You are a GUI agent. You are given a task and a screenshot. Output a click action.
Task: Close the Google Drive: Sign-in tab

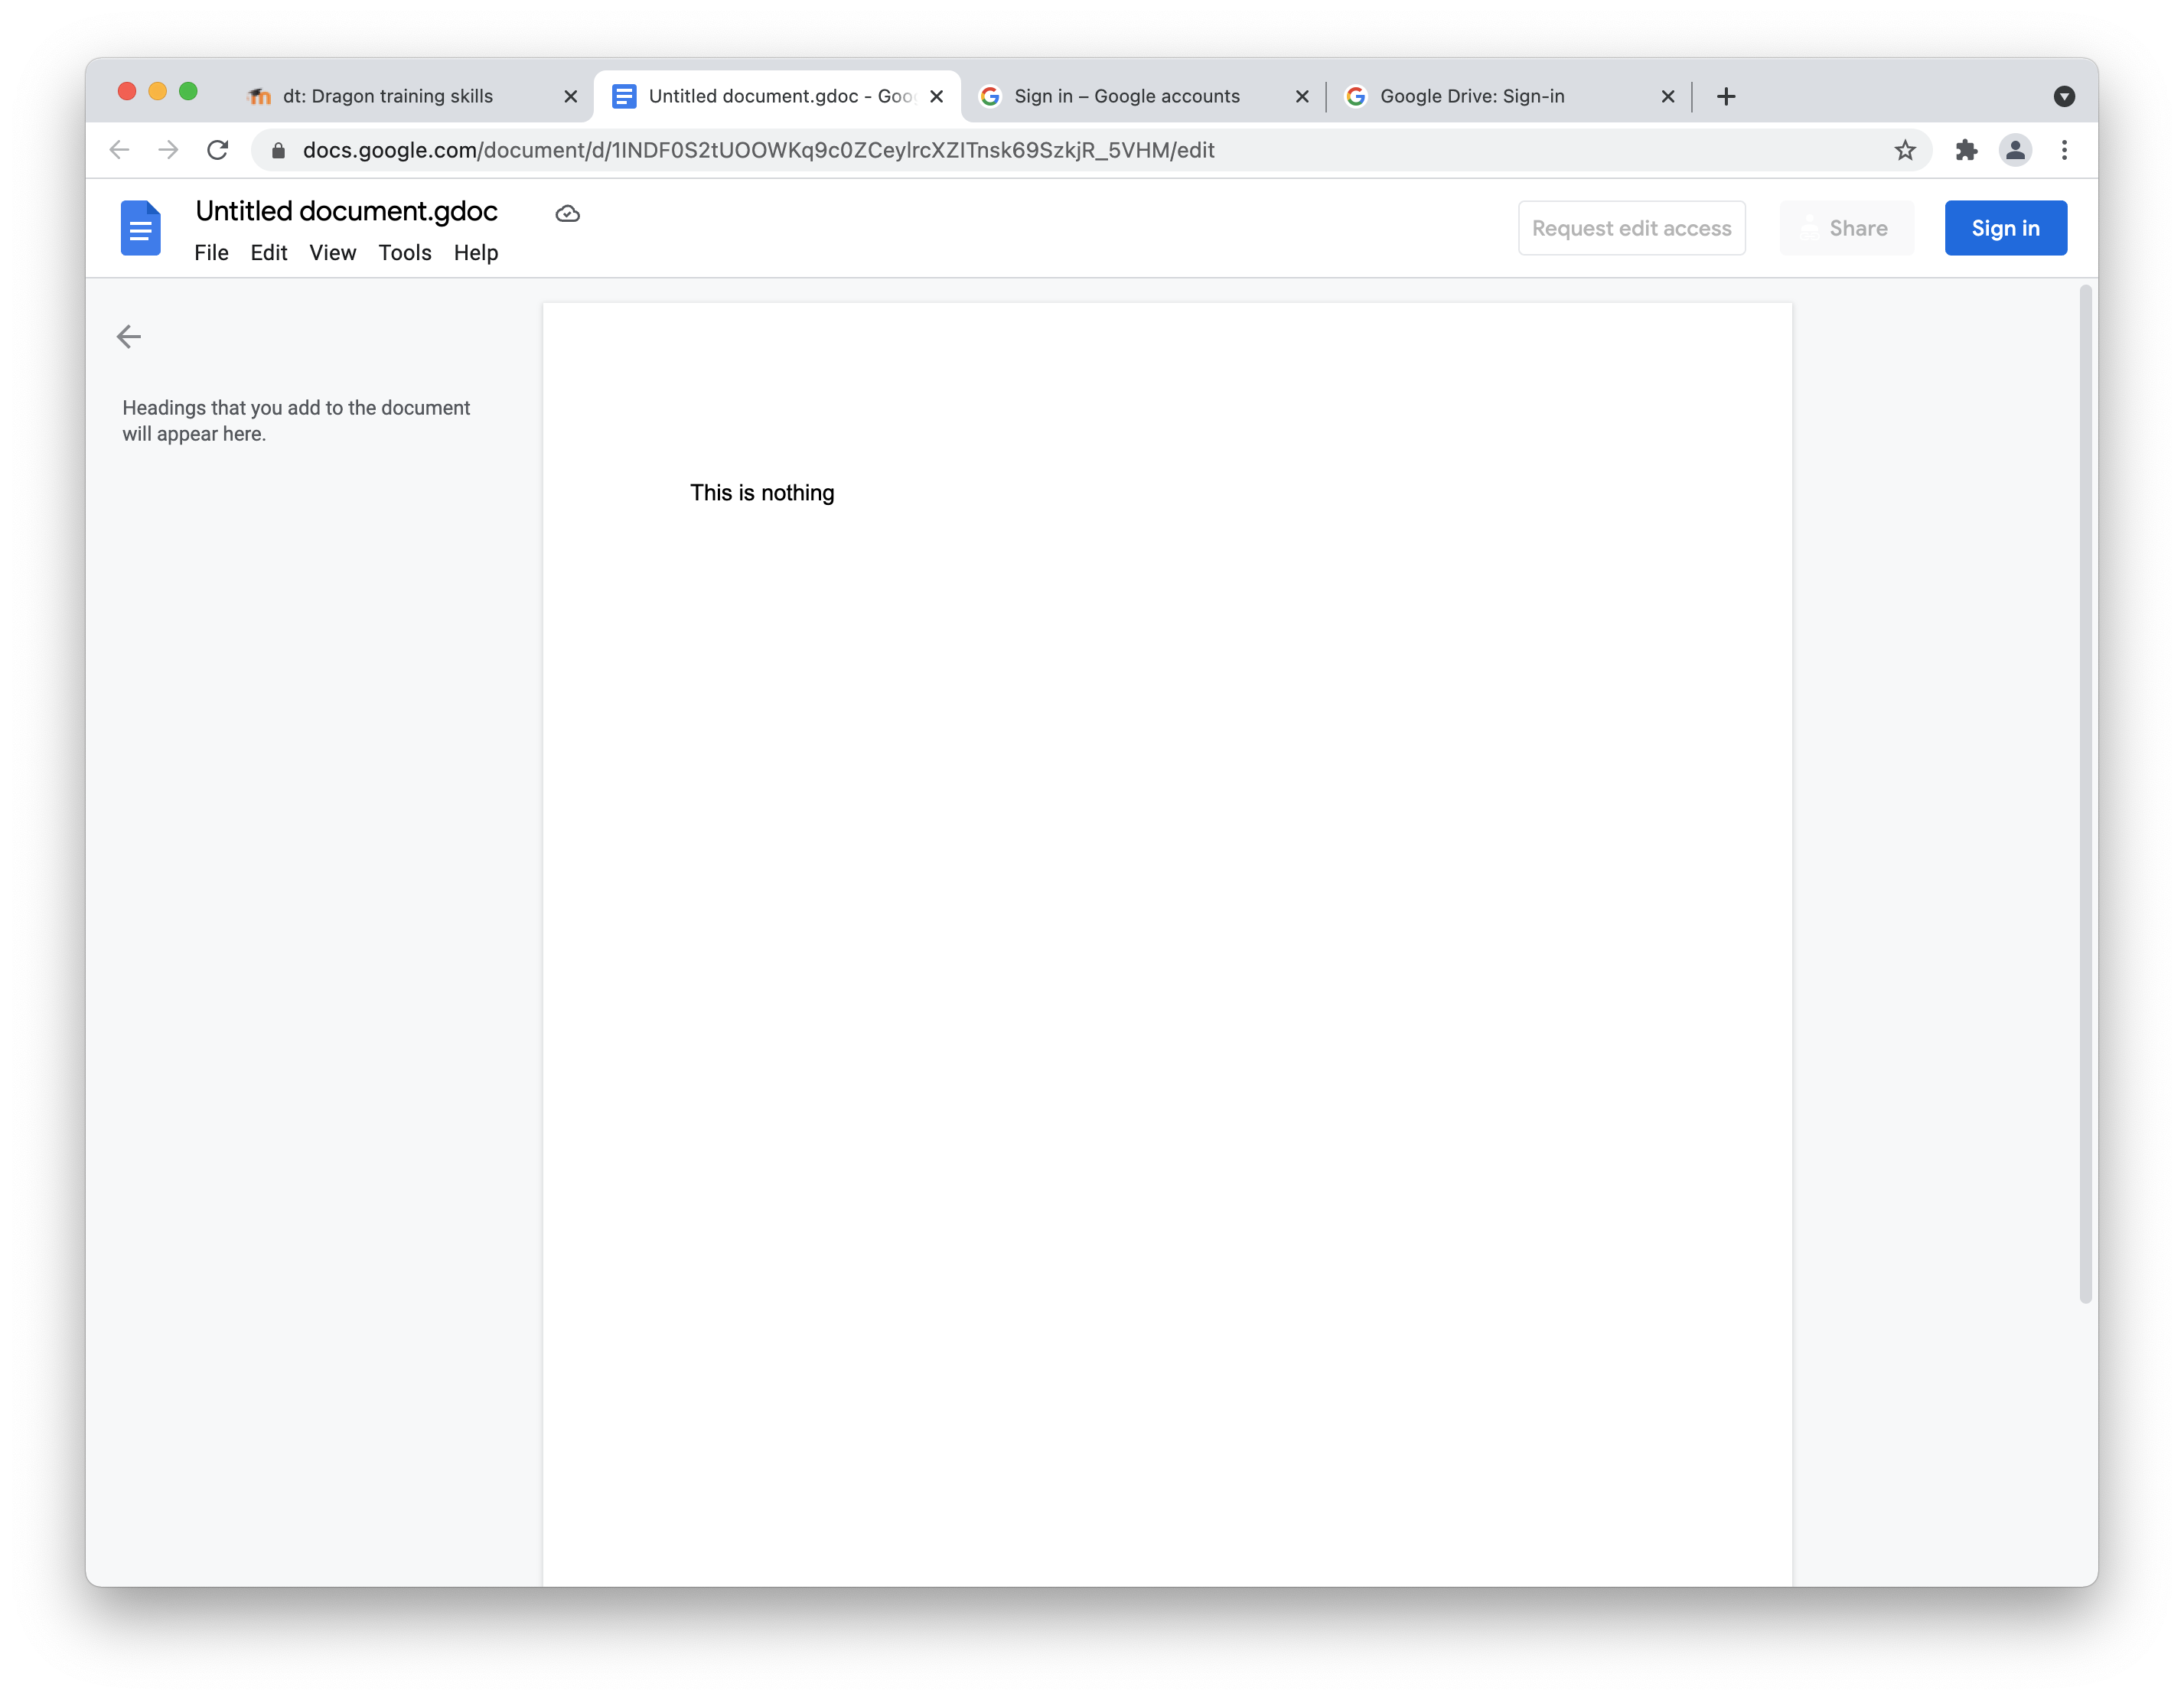coord(1668,96)
